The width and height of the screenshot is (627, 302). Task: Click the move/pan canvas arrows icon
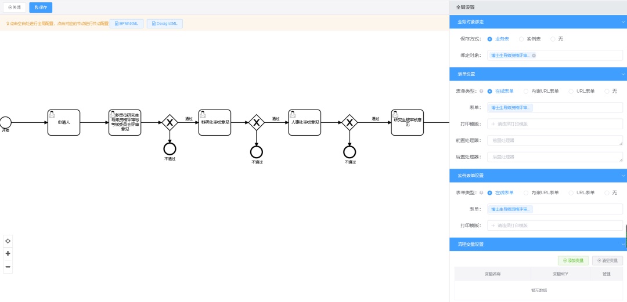pyautogui.click(x=8, y=241)
